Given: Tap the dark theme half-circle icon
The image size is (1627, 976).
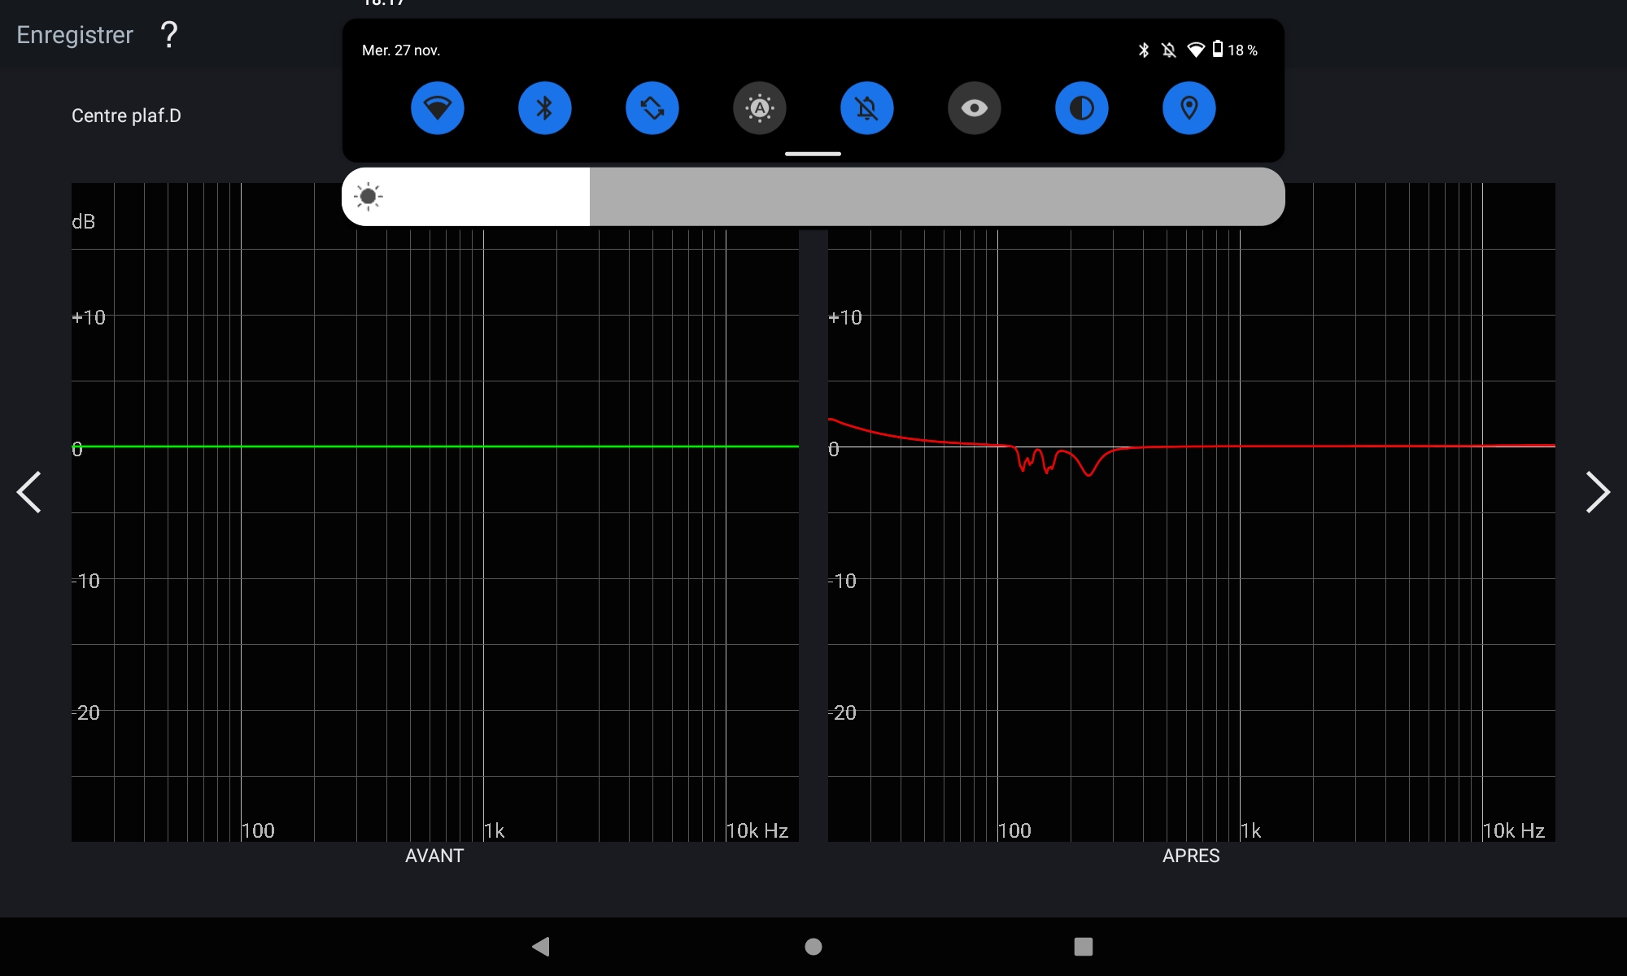Looking at the screenshot, I should pyautogui.click(x=1081, y=108).
